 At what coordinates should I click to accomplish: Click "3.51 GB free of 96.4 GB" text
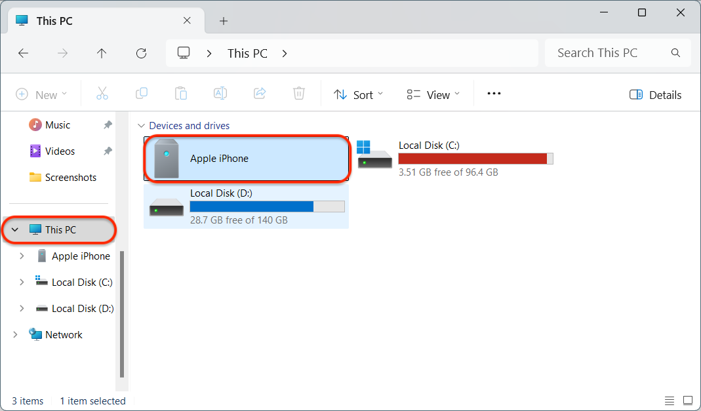[x=449, y=172]
